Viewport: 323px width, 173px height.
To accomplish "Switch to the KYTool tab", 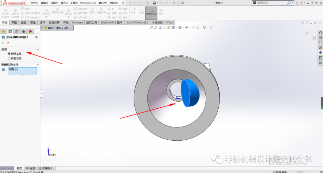I will pyautogui.click(x=170, y=23).
